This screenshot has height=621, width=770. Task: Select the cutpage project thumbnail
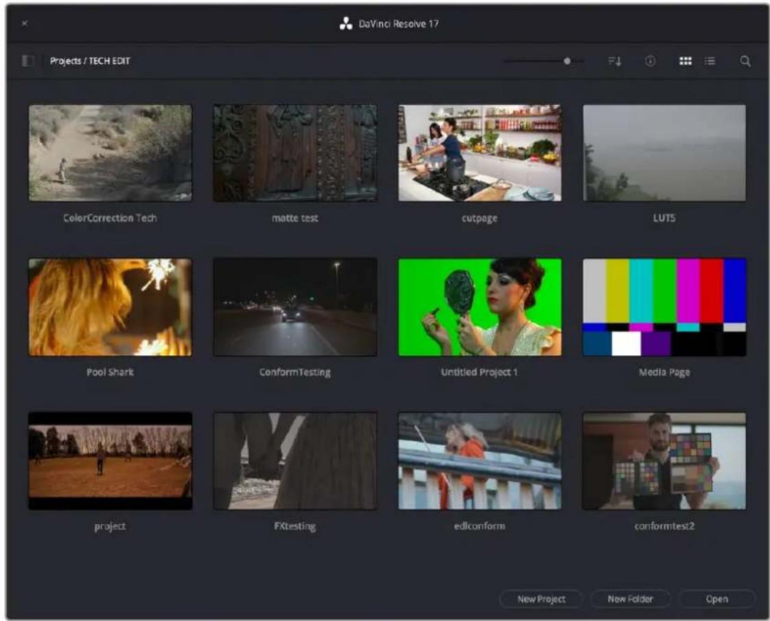point(479,153)
